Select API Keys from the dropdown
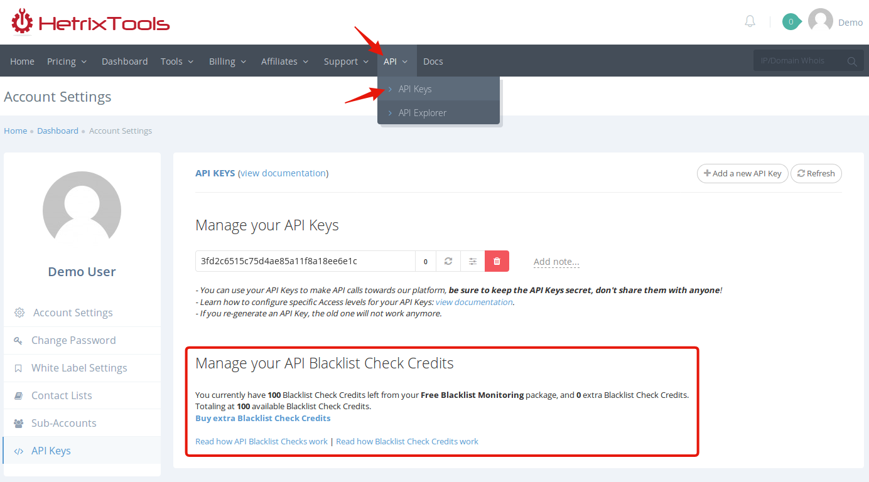869x482 pixels. 438,88
